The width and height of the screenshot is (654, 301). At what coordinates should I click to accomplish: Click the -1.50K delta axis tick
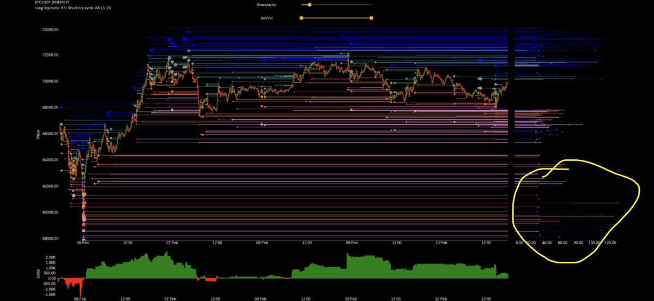[x=50, y=294]
